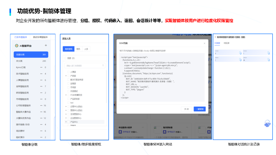Check the 产品研发部 checkbox
The image size is (276, 155).
68,99
